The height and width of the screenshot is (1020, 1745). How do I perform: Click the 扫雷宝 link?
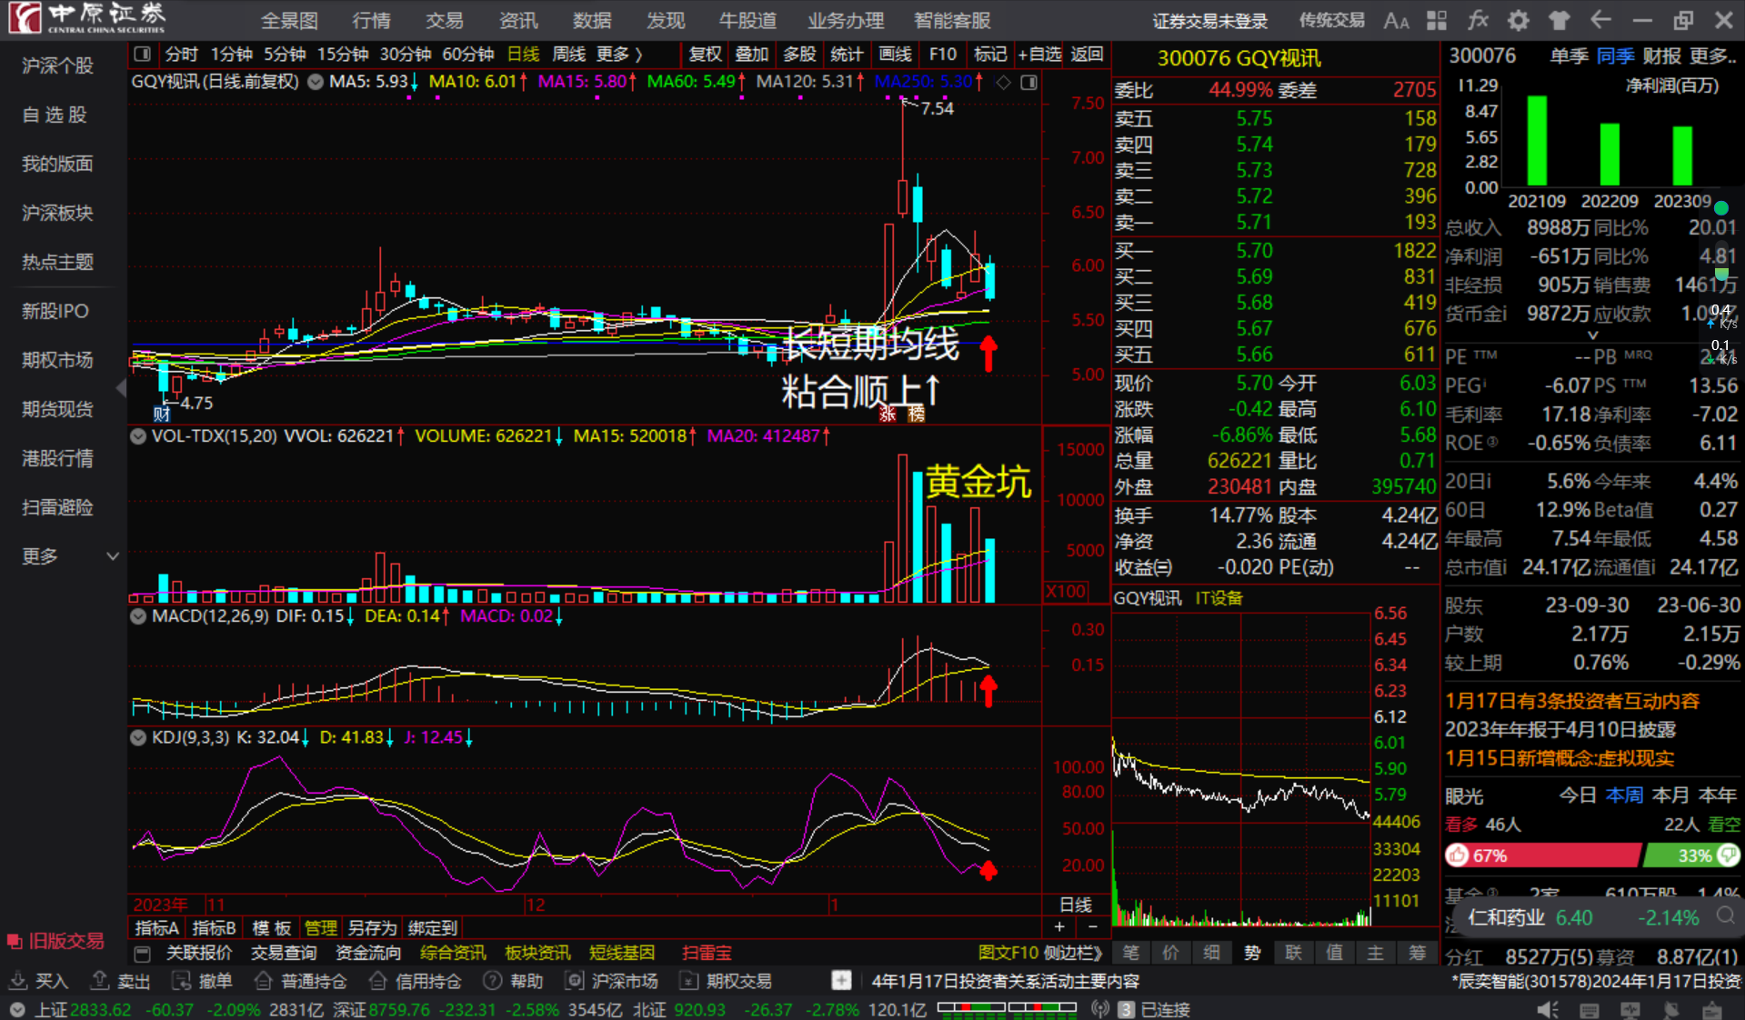coord(707,953)
